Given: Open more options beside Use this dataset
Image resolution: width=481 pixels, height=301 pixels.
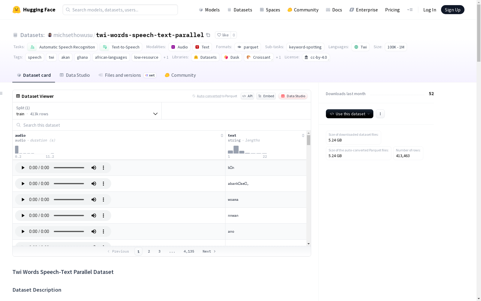Looking at the screenshot, I should [x=380, y=114].
